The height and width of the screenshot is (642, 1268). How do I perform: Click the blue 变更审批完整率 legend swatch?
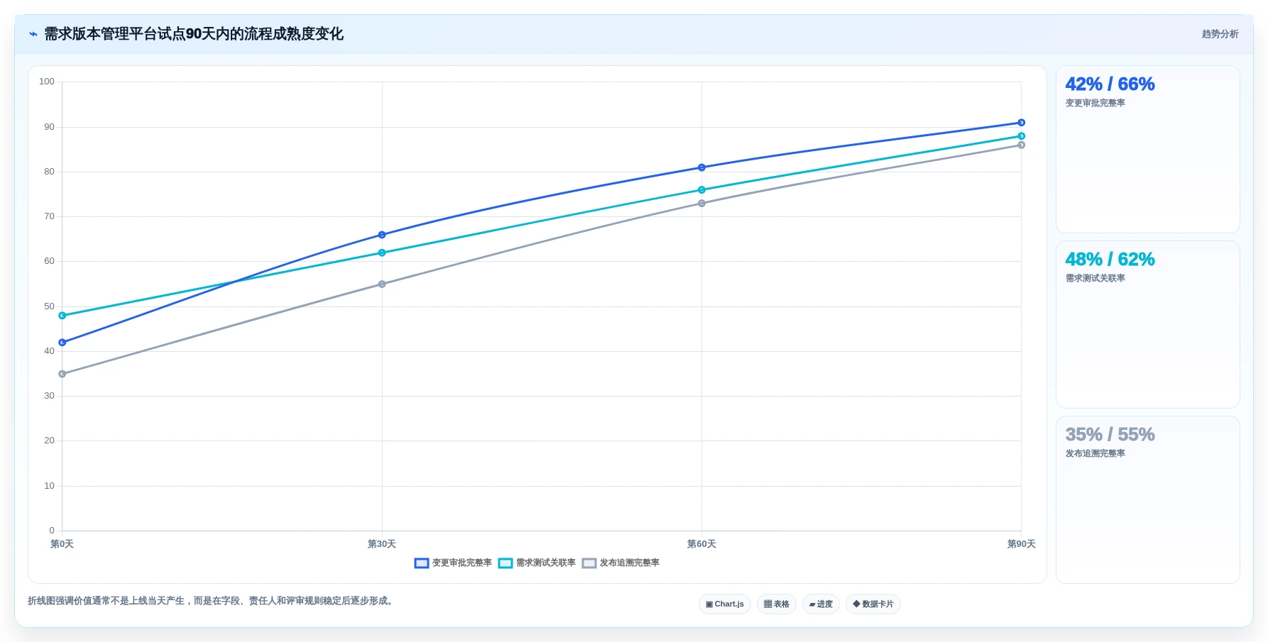422,563
